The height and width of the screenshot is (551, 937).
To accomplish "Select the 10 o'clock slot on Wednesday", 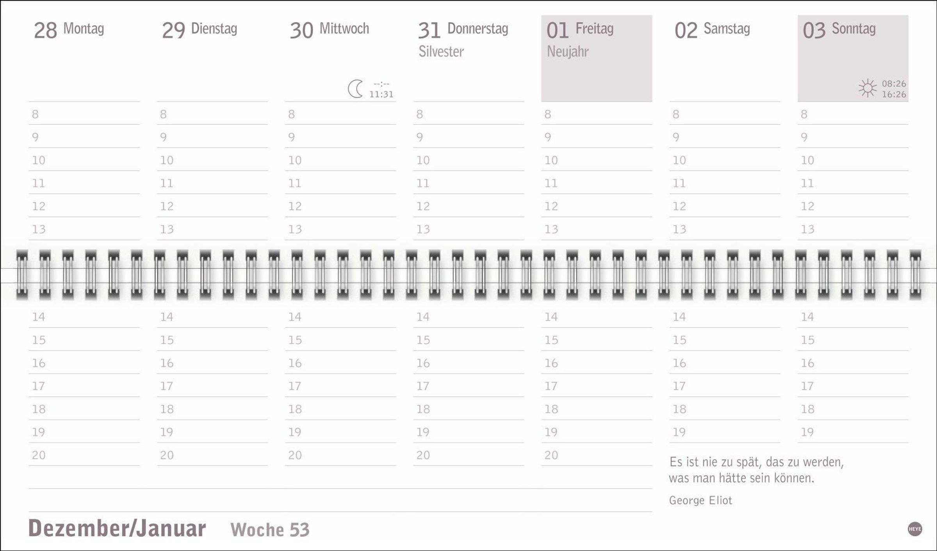I will 340,160.
